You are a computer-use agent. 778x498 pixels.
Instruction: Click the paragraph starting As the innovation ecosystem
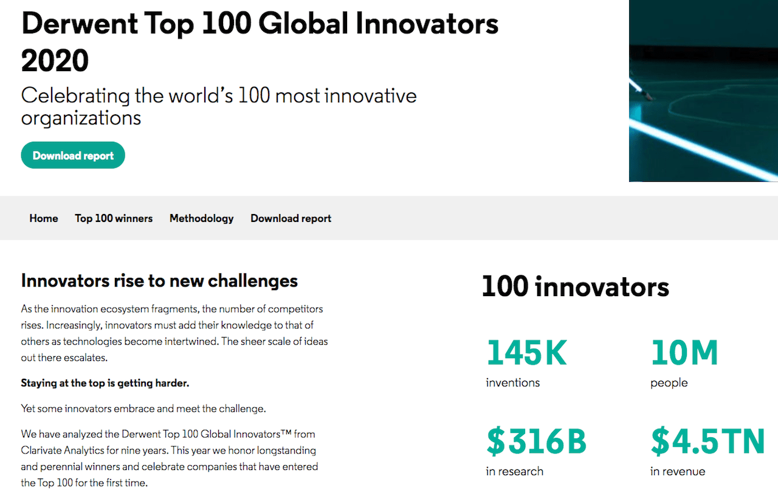(x=174, y=333)
